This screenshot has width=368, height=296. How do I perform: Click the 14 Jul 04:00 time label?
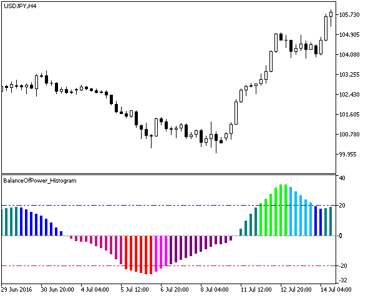pyautogui.click(x=336, y=289)
